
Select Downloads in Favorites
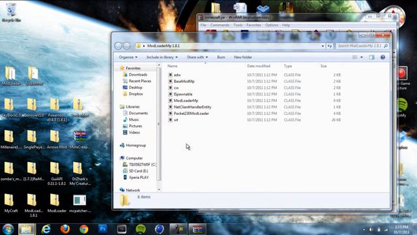138,74
